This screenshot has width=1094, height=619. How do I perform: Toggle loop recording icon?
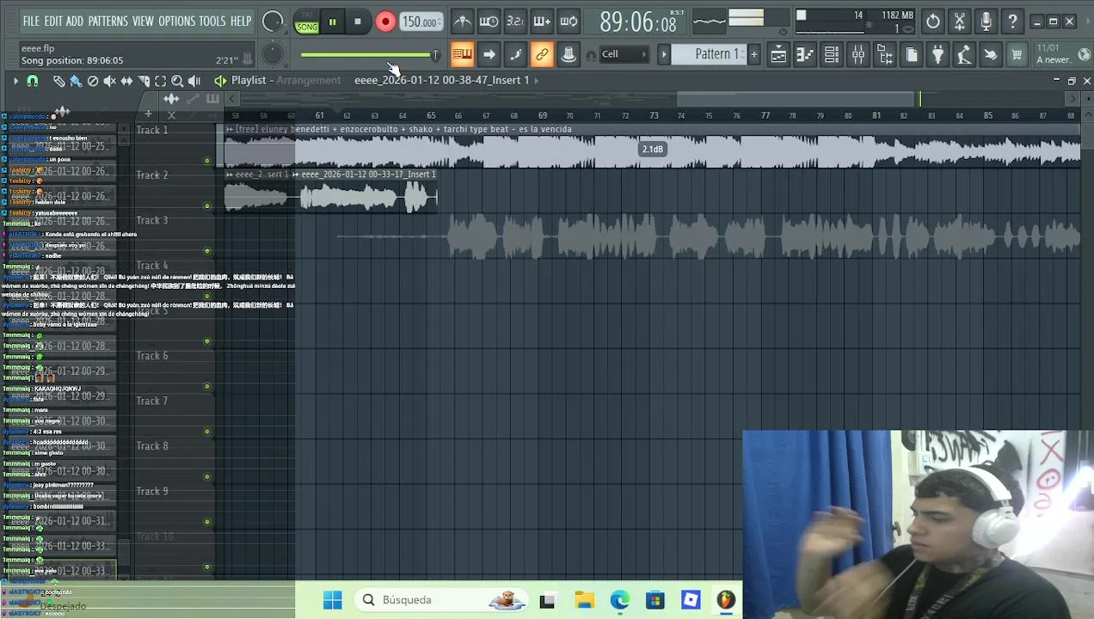pos(569,21)
